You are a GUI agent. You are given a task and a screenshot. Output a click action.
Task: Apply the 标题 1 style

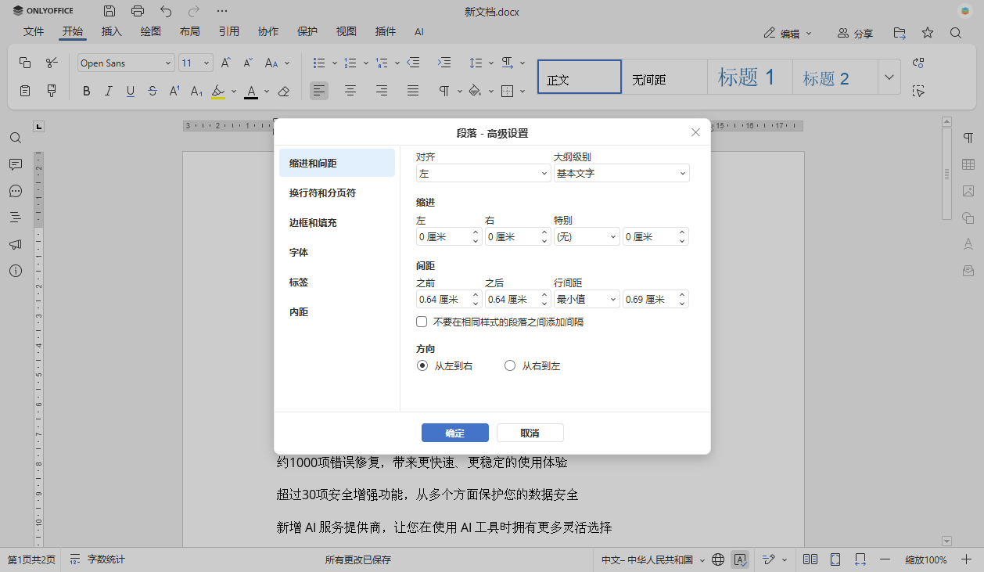(x=749, y=77)
